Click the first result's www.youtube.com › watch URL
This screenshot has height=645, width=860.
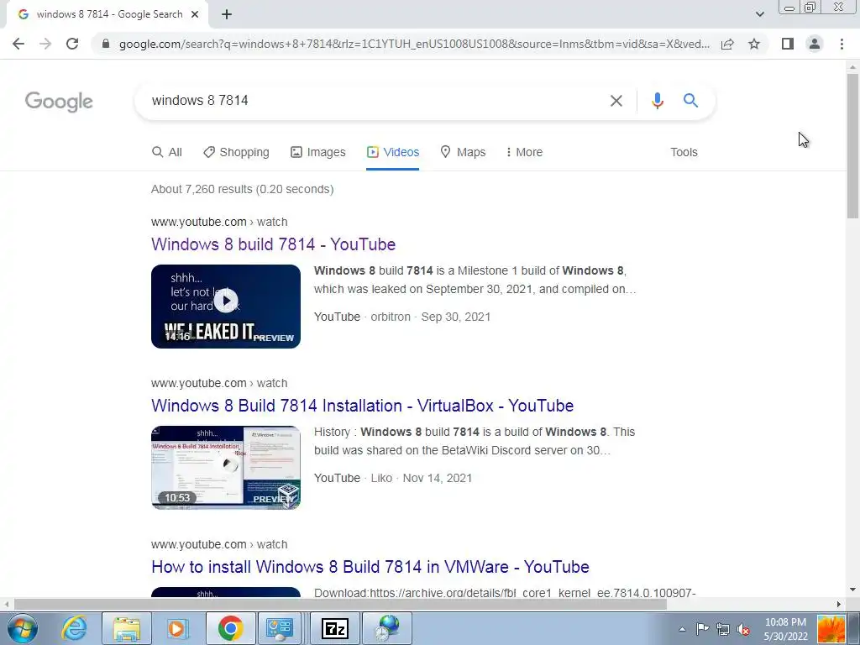pyautogui.click(x=219, y=222)
